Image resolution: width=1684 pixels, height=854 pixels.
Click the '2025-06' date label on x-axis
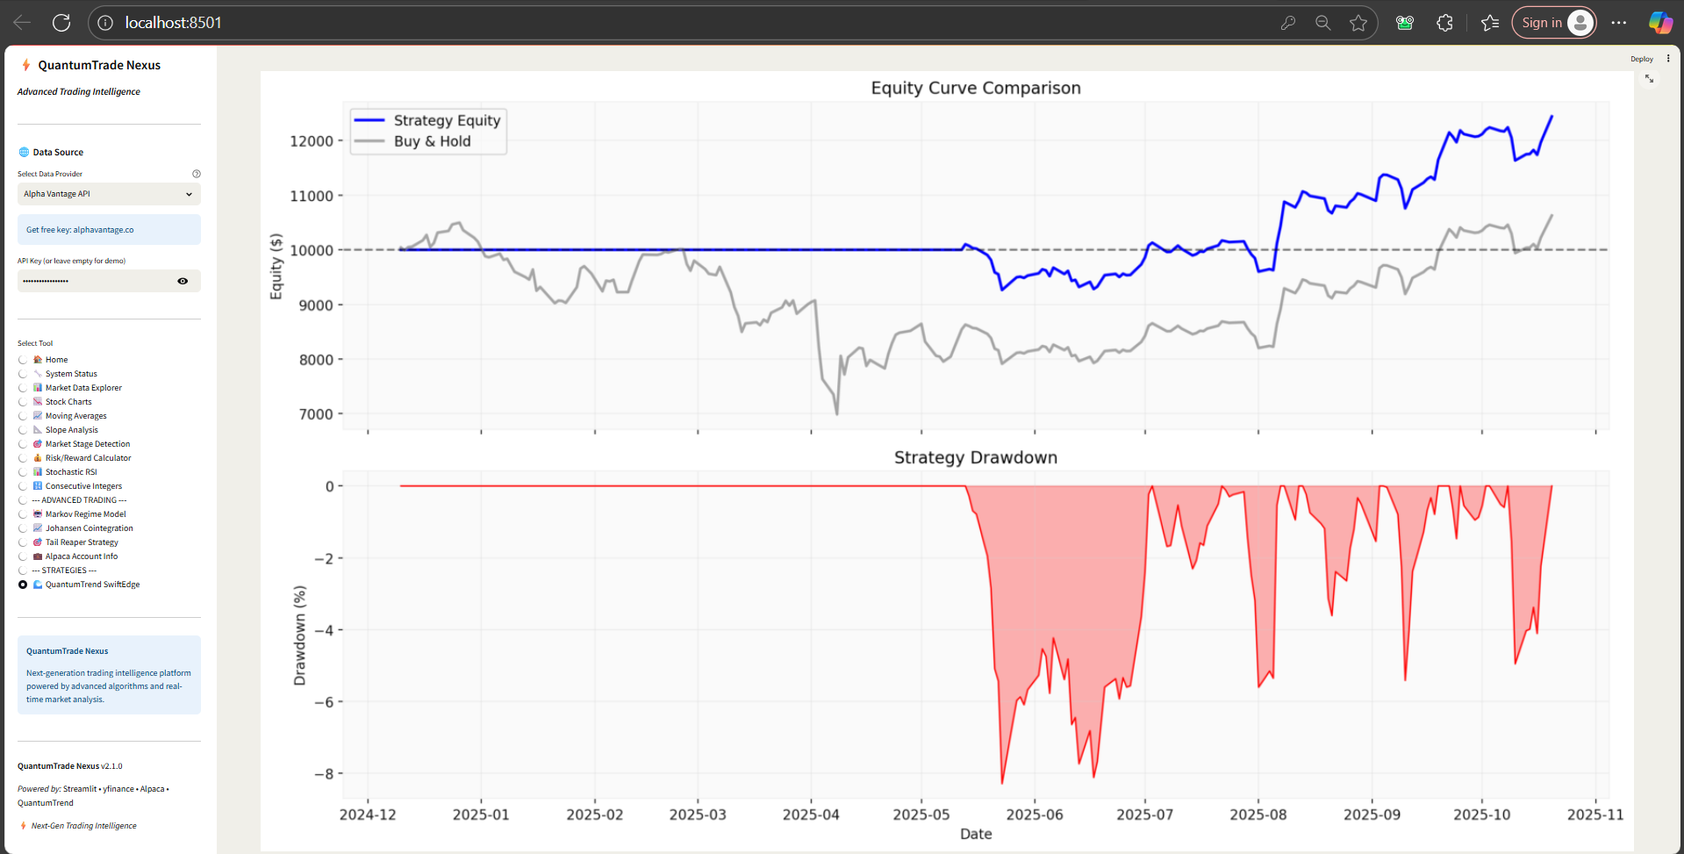click(1035, 815)
